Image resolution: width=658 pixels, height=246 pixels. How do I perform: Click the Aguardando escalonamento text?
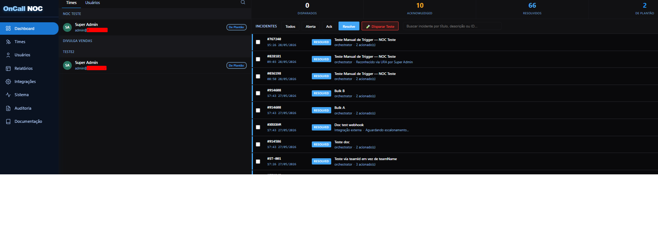[387, 130]
